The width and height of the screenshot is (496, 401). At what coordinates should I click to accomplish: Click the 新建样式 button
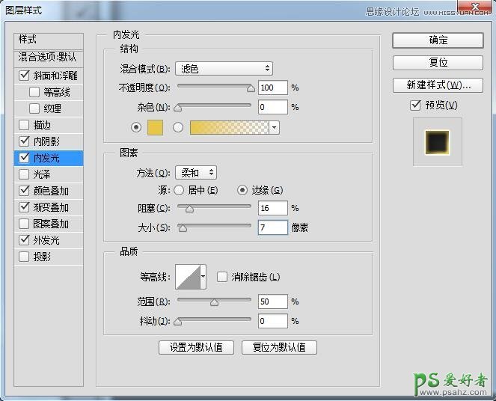(438, 85)
